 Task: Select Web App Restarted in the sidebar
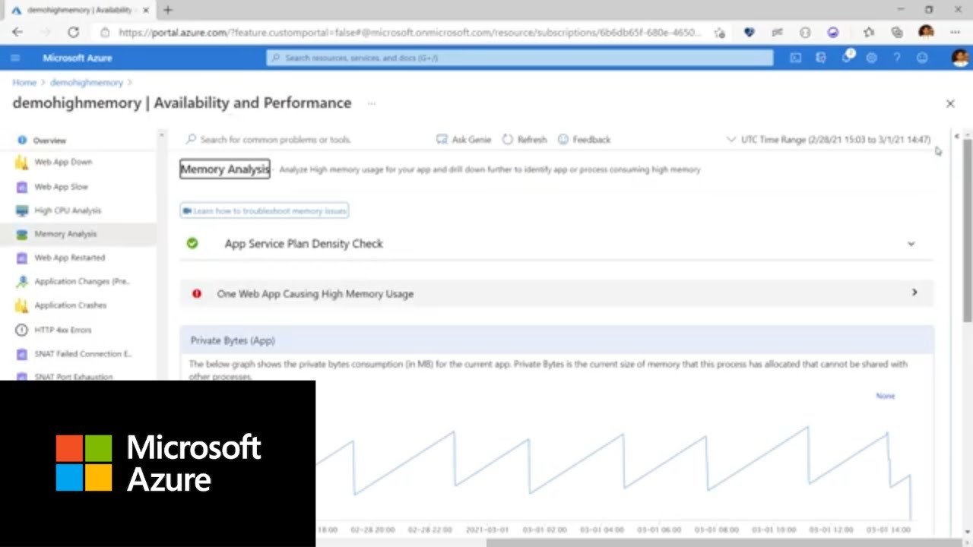pyautogui.click(x=69, y=258)
